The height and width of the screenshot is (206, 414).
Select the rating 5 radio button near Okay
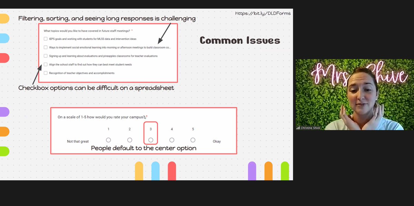tap(193, 140)
